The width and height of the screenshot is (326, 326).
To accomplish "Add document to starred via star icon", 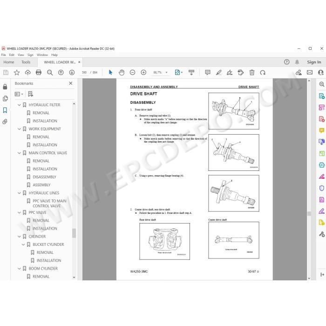I will point(17,72).
